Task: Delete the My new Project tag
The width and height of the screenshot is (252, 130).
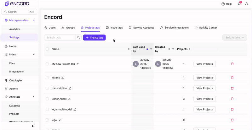Action: tap(232, 64)
